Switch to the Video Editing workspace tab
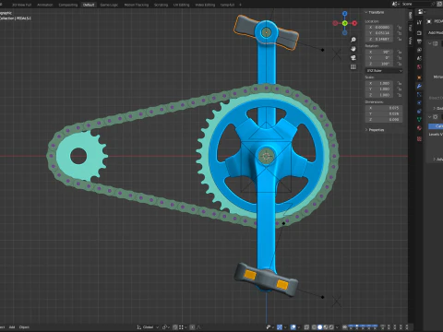The width and height of the screenshot is (443, 332). [205, 5]
